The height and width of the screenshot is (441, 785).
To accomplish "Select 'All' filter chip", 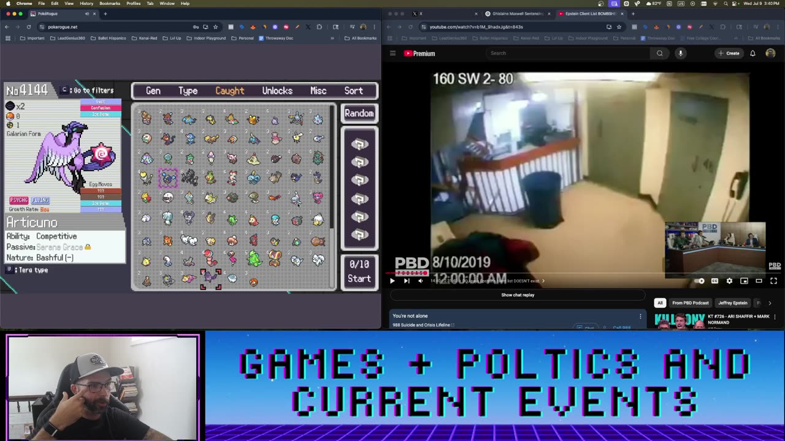I will 660,303.
